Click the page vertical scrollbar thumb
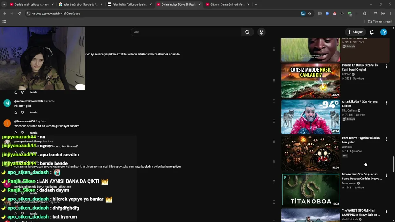 click(x=393, y=164)
